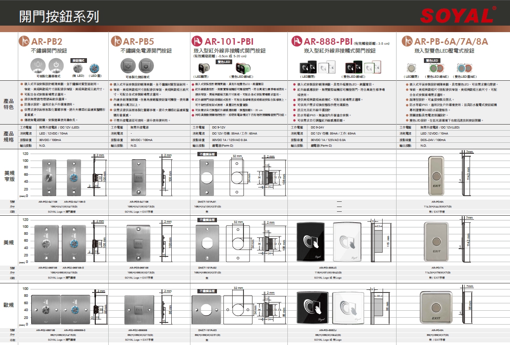This screenshot has height=345, width=510.
Task: Click the AR-PB-6A/7A/8A product heading
Action: [451, 42]
